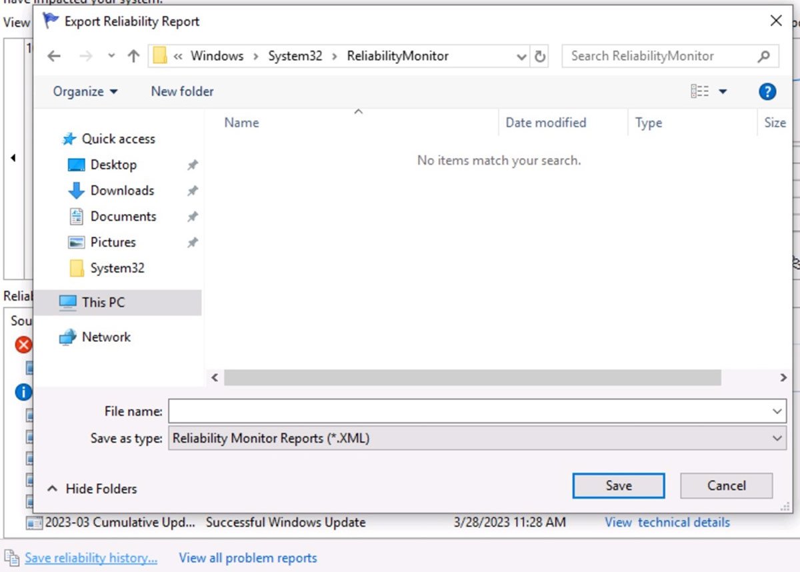
Task: Expand the File name history dropdown
Action: (x=777, y=411)
